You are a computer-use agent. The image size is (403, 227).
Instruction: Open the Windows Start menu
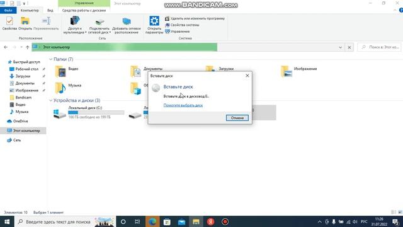pos(7,221)
